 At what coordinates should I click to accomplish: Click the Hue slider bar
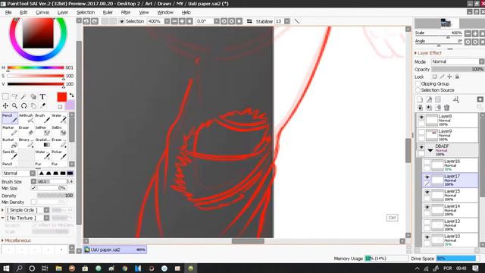[36, 67]
